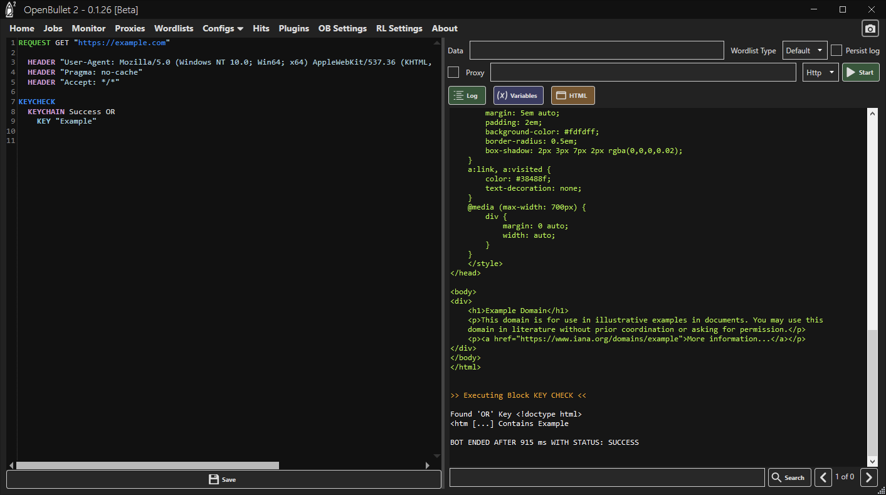Click editor scroll down arrow
The width and height of the screenshot is (886, 495).
437,456
